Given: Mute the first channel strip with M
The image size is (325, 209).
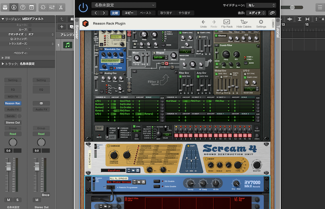Looking at the screenshot, I should tap(9, 199).
